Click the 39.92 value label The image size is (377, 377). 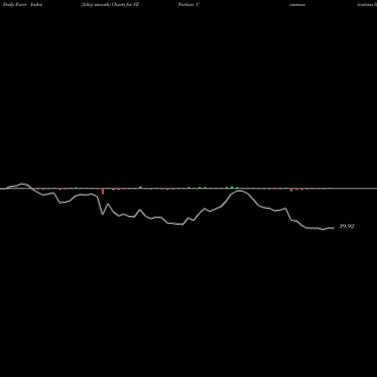point(347,226)
